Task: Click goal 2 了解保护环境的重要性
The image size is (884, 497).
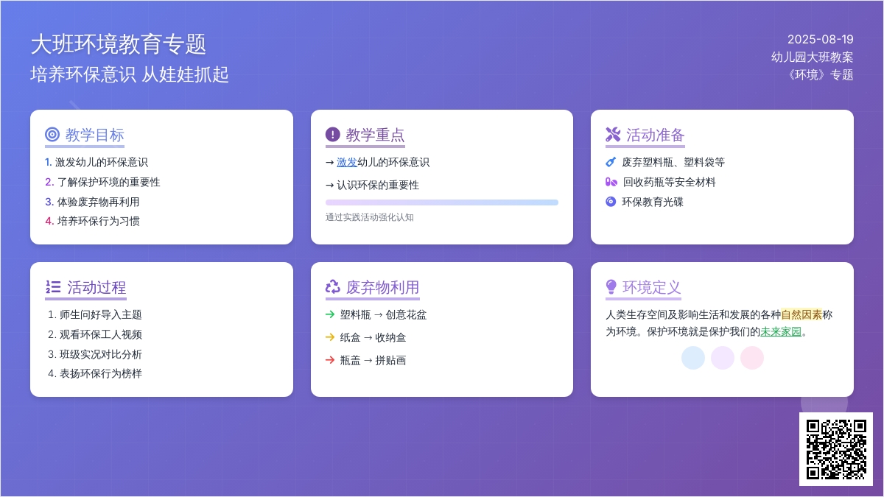Action: pyautogui.click(x=102, y=182)
